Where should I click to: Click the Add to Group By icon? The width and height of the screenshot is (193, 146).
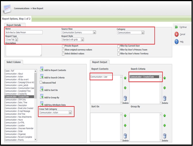click(42, 97)
